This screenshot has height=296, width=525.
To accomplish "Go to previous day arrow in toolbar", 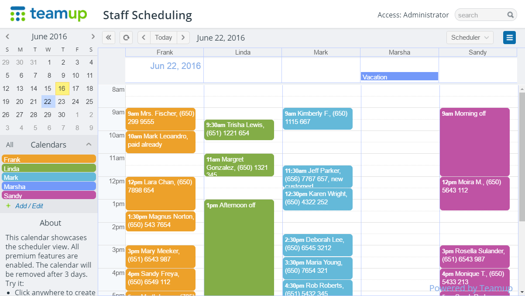I will click(x=144, y=38).
